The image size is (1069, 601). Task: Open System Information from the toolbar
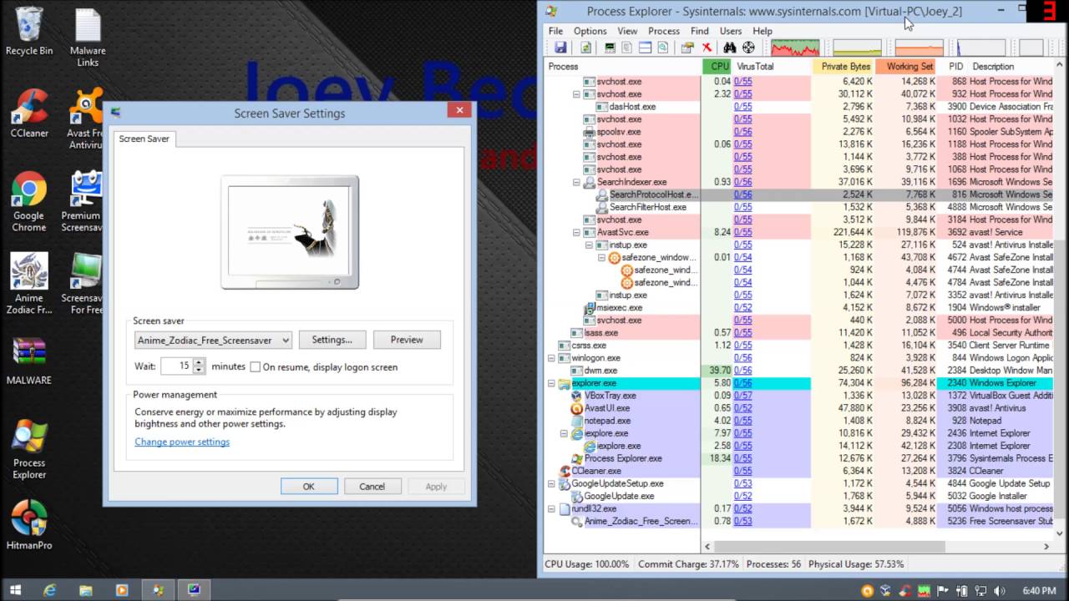(610, 48)
